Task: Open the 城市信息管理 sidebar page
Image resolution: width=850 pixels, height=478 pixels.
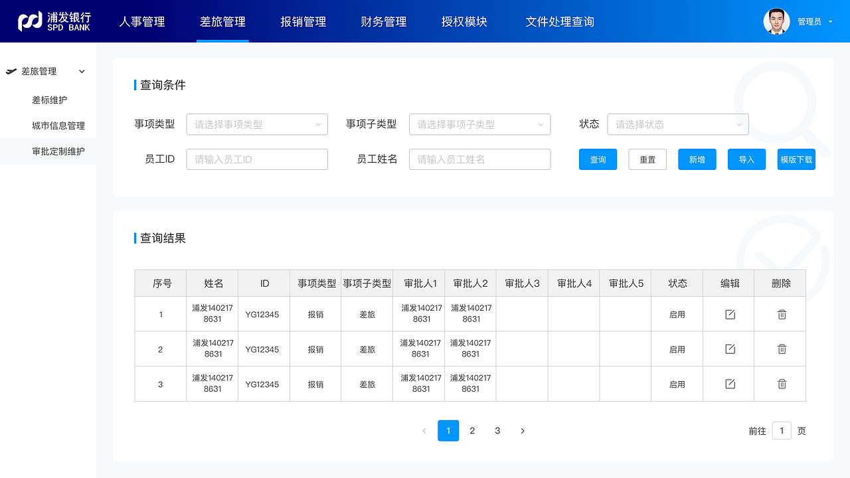Action: tap(58, 125)
